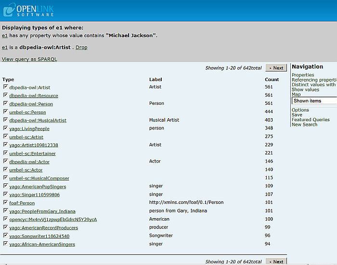Open Options in Navigation panel

click(x=300, y=110)
